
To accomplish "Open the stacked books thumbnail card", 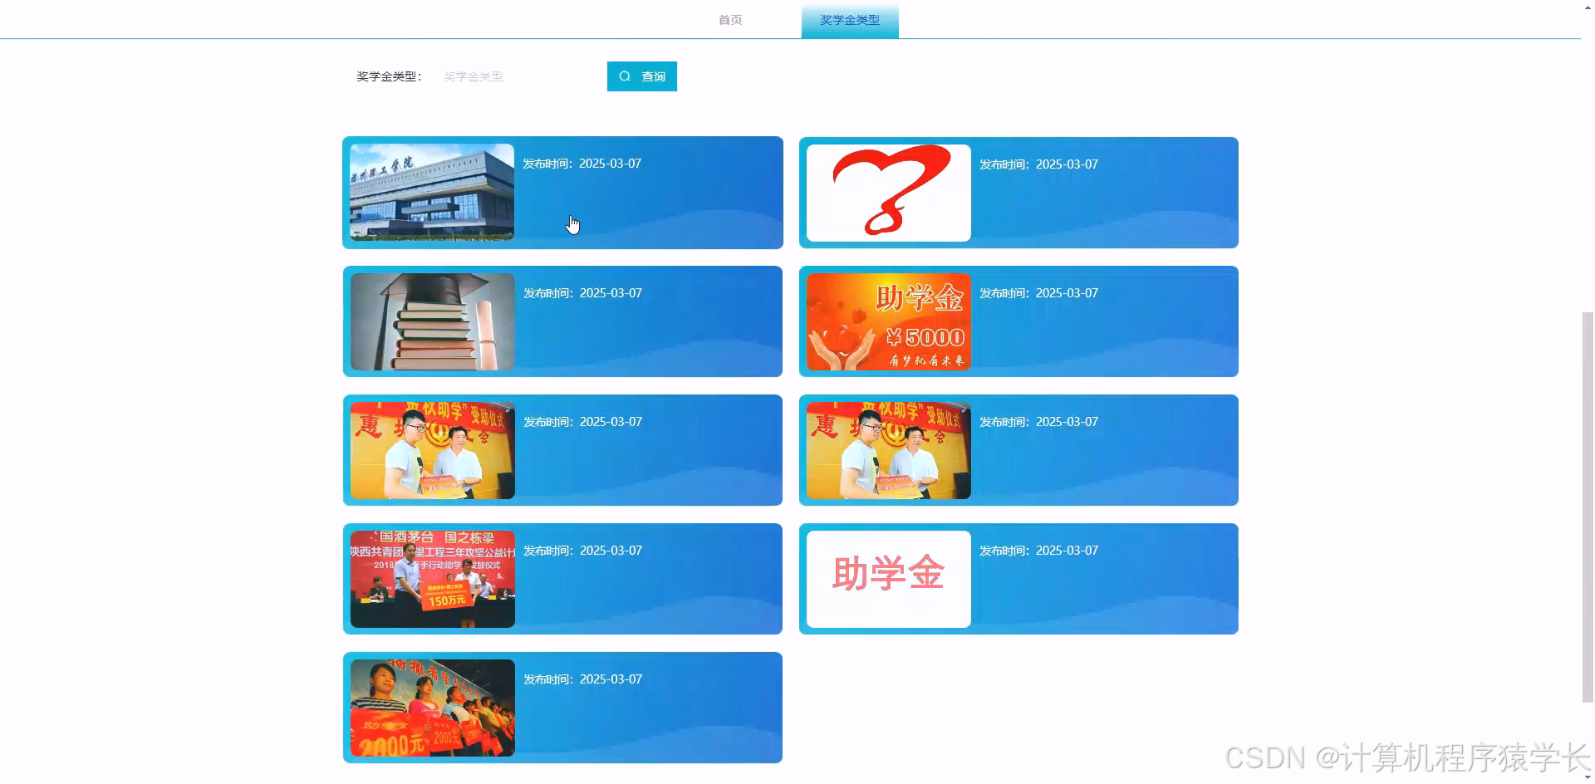I will click(x=432, y=321).
